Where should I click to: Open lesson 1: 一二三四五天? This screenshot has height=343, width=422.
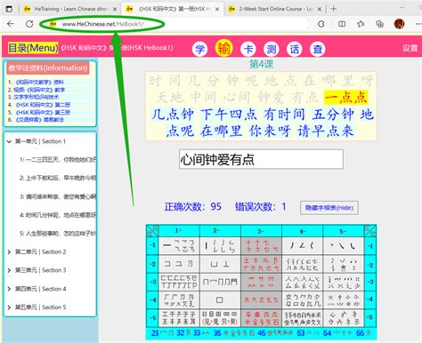pyautogui.click(x=58, y=160)
